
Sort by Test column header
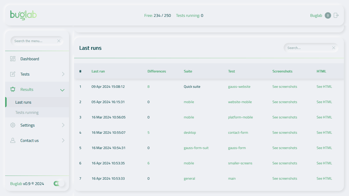(231, 71)
